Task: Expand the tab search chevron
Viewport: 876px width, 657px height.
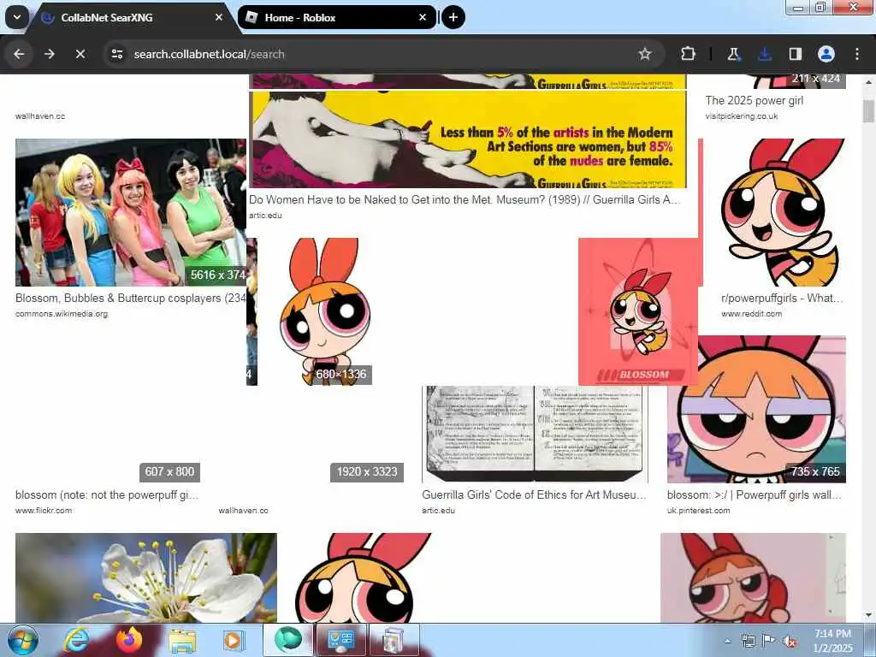Action: (x=17, y=17)
